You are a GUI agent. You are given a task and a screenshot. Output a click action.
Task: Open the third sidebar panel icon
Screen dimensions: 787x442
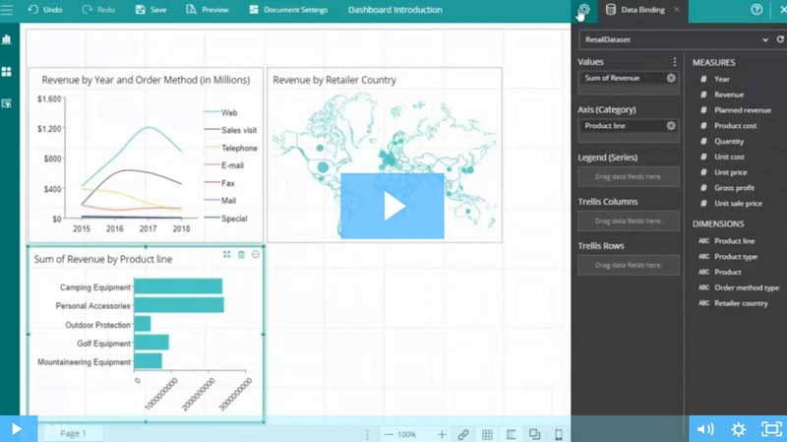tap(7, 103)
